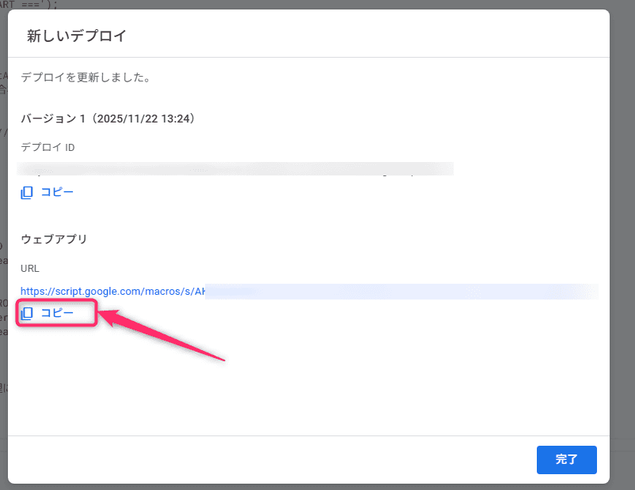Select the ウェブアプリ heading
The width and height of the screenshot is (635, 490).
click(54, 239)
